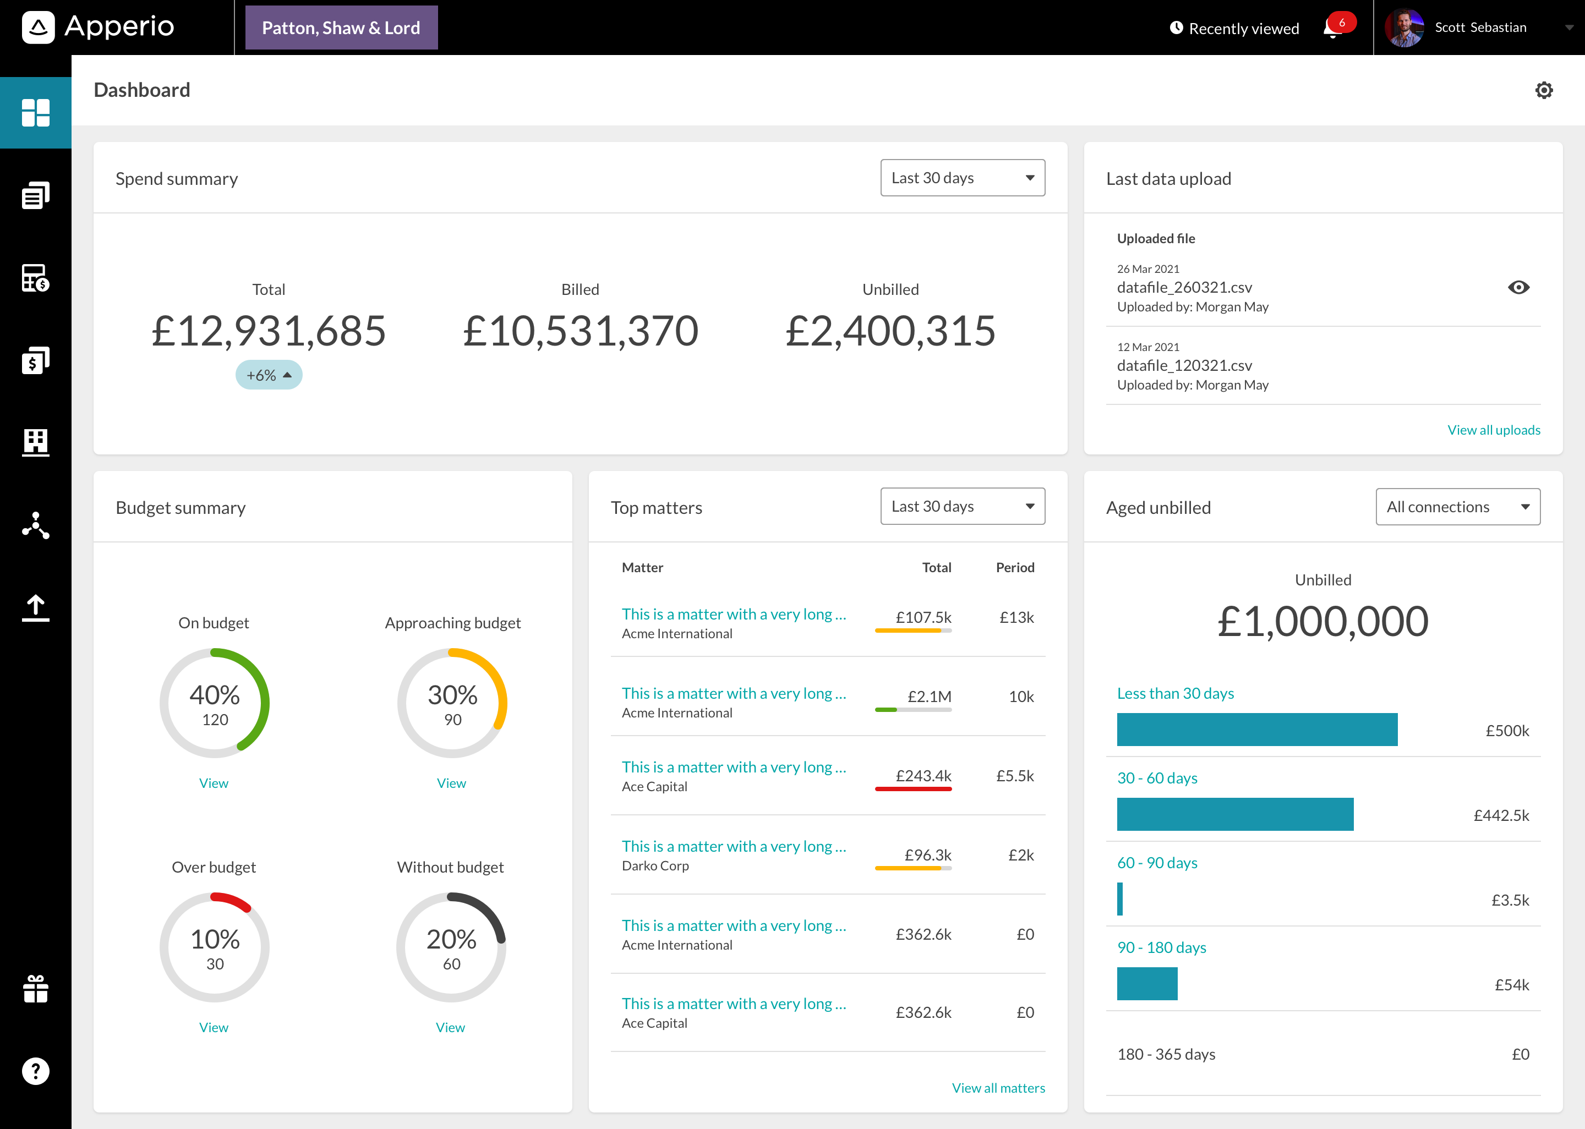Toggle the eye icon for datafile_260321.csv
The width and height of the screenshot is (1585, 1129).
coord(1519,288)
